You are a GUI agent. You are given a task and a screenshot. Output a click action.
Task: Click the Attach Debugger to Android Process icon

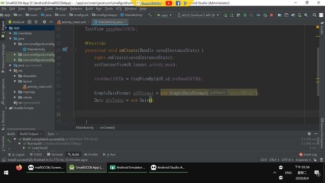click(x=265, y=15)
